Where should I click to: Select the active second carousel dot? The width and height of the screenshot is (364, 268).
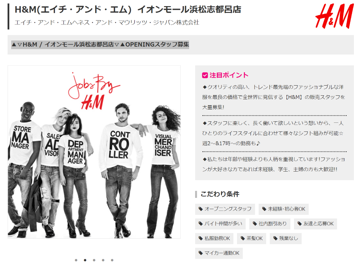[85, 260]
